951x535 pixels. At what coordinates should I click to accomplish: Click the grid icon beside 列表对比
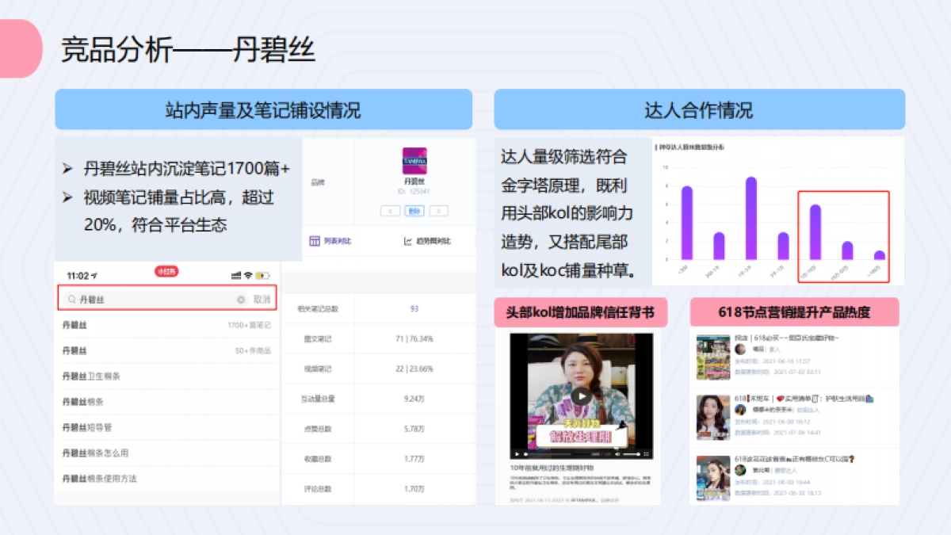coord(315,241)
